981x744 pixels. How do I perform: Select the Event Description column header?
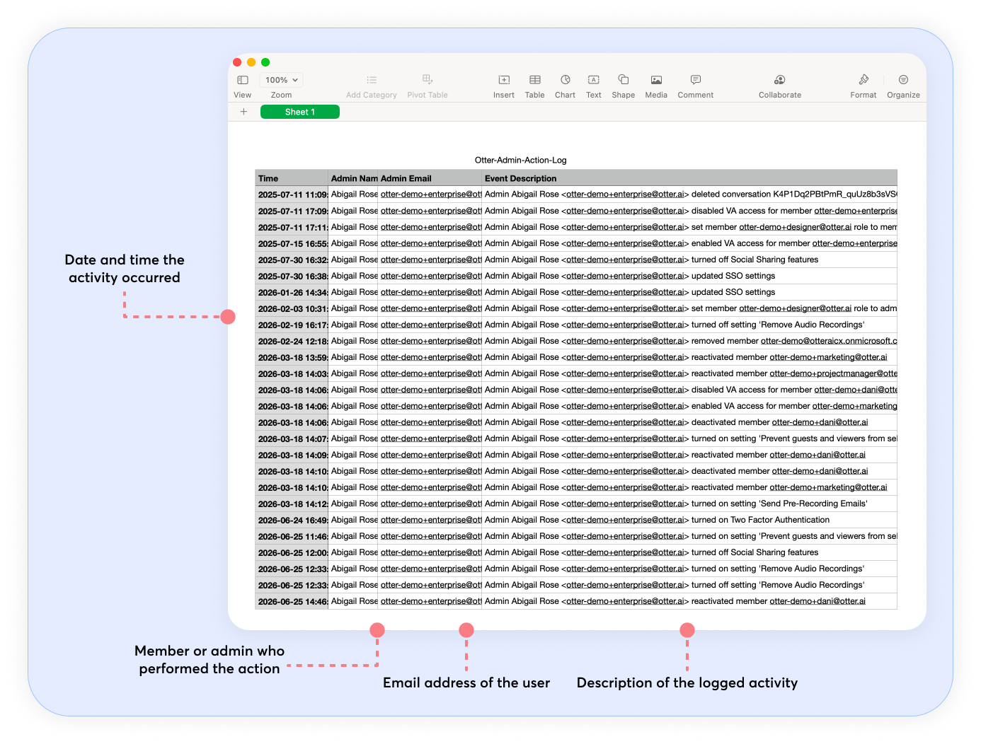point(689,178)
